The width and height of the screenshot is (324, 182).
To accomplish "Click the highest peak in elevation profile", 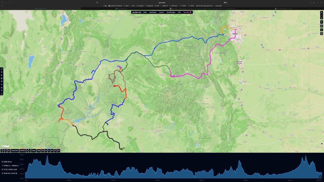I will [47, 156].
